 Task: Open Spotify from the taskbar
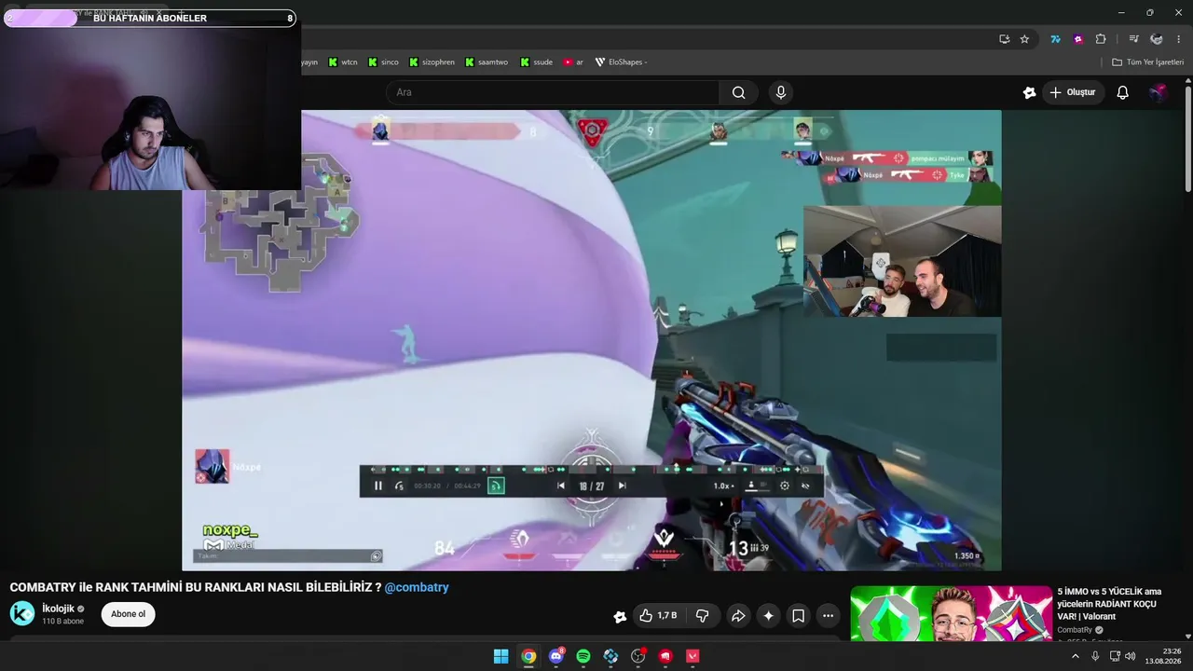pos(583,656)
